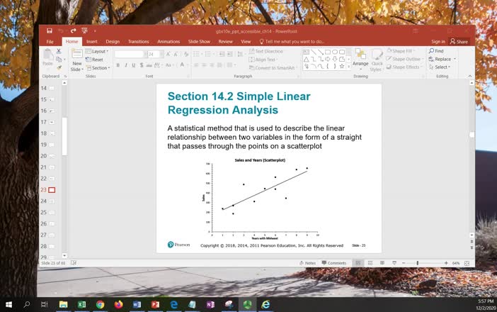The height and width of the screenshot is (312, 497).
Task: Toggle Underline formatting in Font group
Action: [134, 65]
